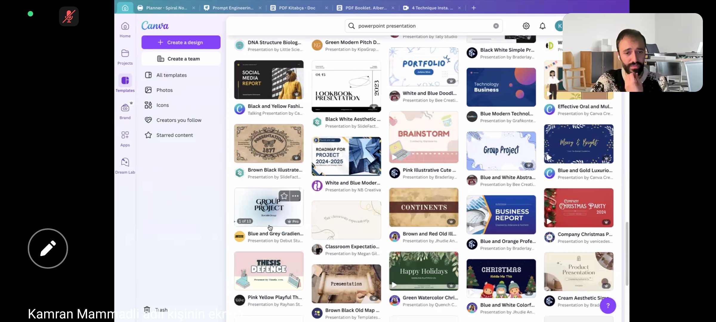
Task: Open the purple help question mark button
Action: (x=608, y=306)
